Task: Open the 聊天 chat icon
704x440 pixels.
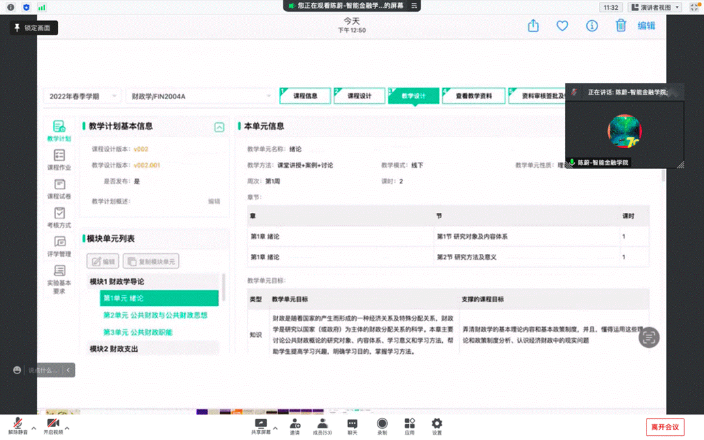Action: pos(353,426)
